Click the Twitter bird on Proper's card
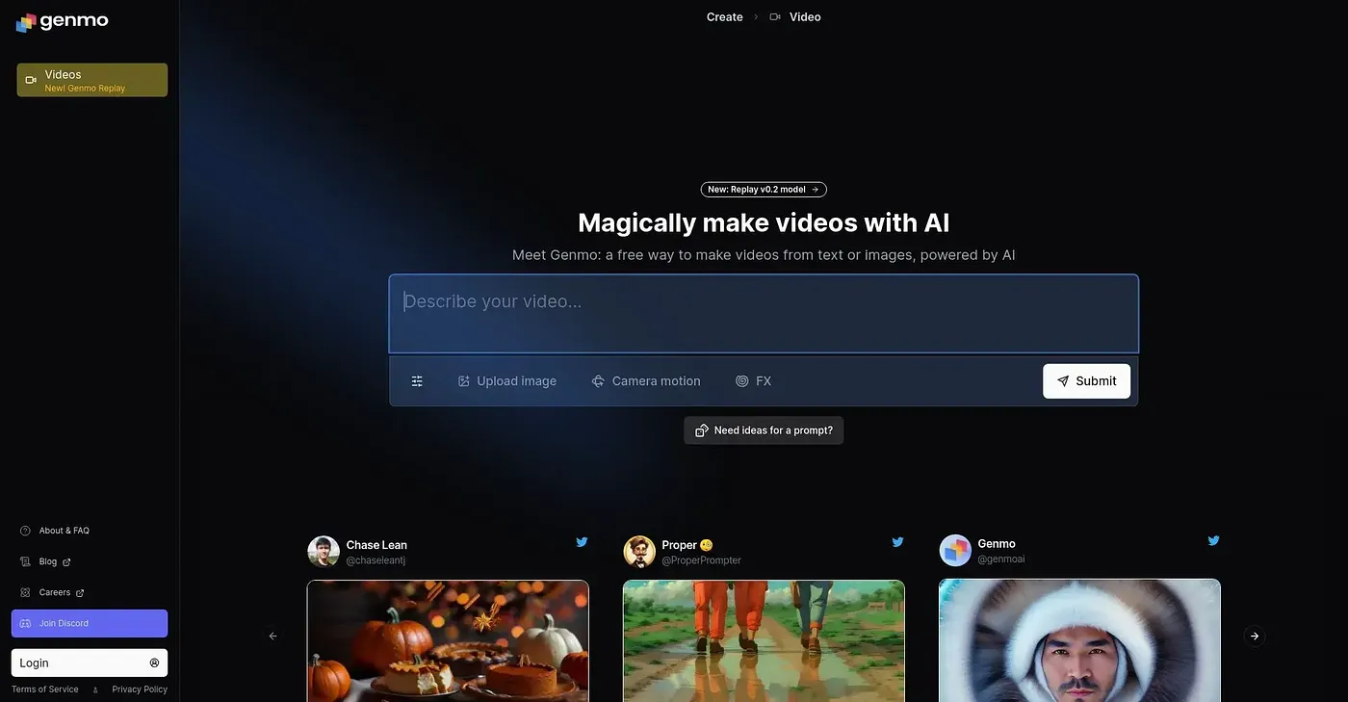This screenshot has width=1348, height=702. pos(897,542)
